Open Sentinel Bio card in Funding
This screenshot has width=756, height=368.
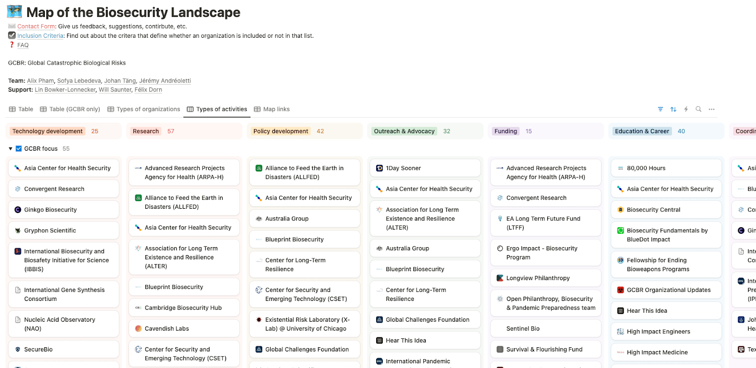coord(546,329)
